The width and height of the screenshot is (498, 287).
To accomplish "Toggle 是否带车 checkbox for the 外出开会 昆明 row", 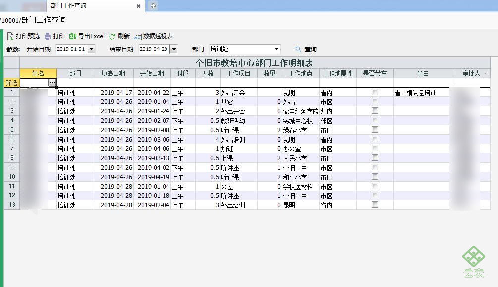I will pyautogui.click(x=375, y=92).
